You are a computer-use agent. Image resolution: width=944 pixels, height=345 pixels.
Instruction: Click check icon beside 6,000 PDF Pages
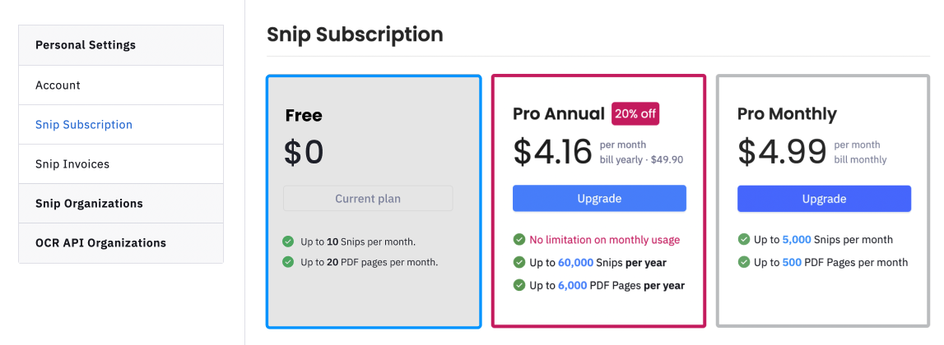[519, 286]
